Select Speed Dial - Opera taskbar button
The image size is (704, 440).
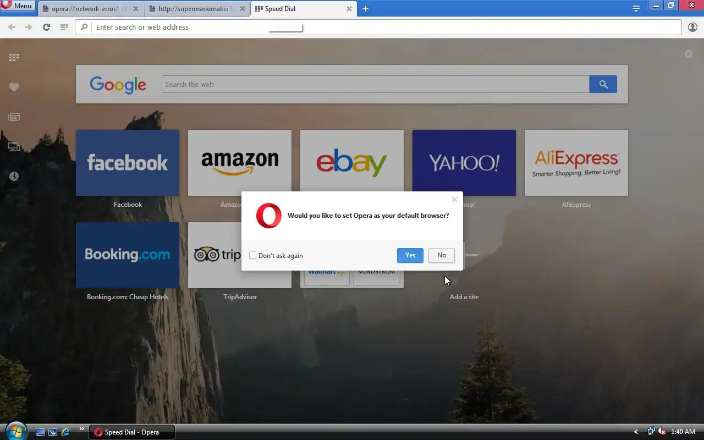tap(132, 432)
